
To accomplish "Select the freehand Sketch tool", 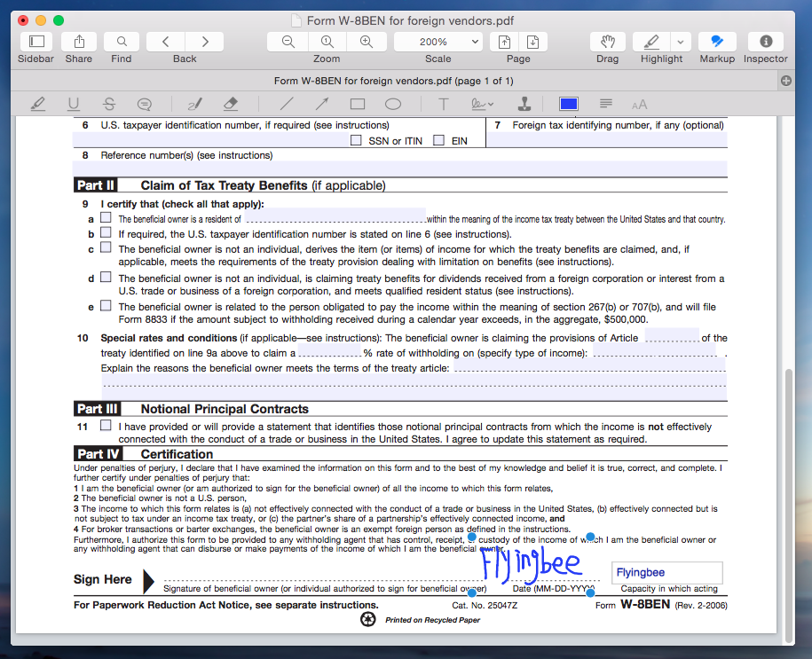I will pyautogui.click(x=194, y=104).
